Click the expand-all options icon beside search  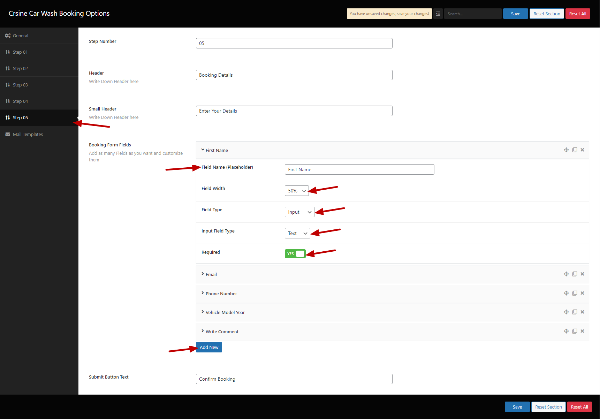438,14
